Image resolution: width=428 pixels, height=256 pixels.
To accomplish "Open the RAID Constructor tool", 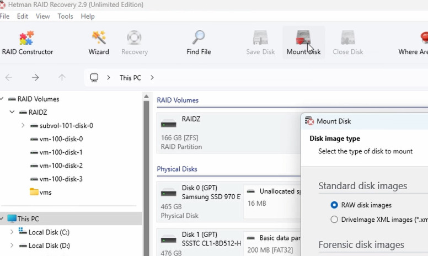I will pyautogui.click(x=27, y=43).
